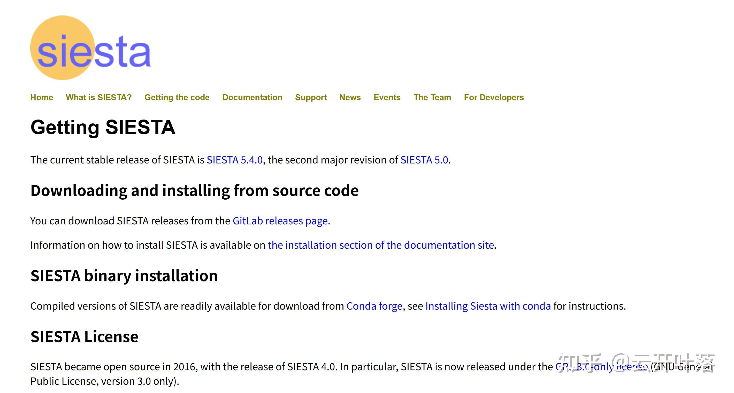The height and width of the screenshot is (393, 734).
Task: Select Getting the code navigation item
Action: (x=177, y=97)
